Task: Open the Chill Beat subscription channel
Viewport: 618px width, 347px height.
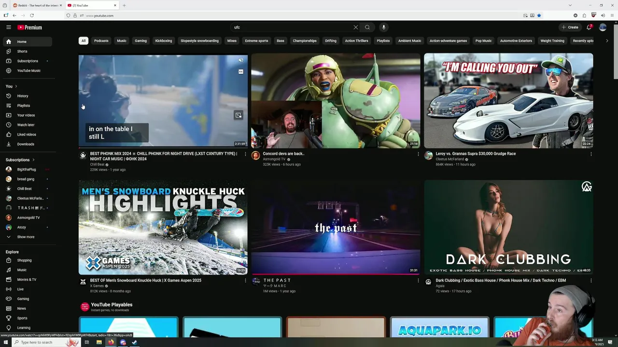Action: pos(28,189)
